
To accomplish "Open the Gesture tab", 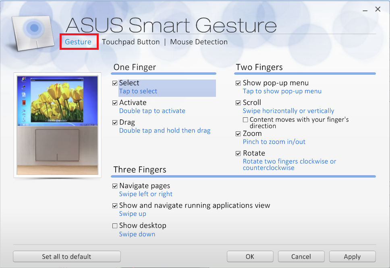I will [78, 42].
